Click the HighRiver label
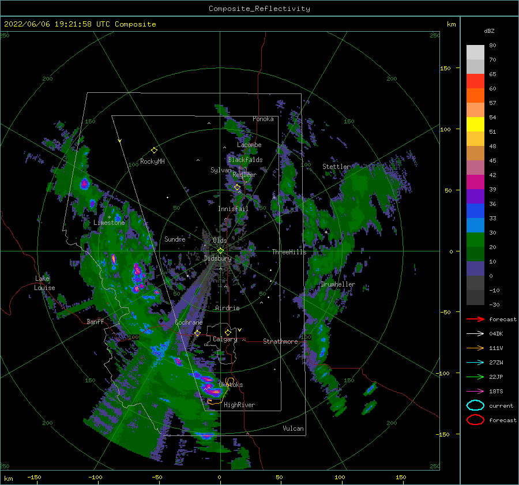The width and height of the screenshot is (519, 485). (239, 405)
